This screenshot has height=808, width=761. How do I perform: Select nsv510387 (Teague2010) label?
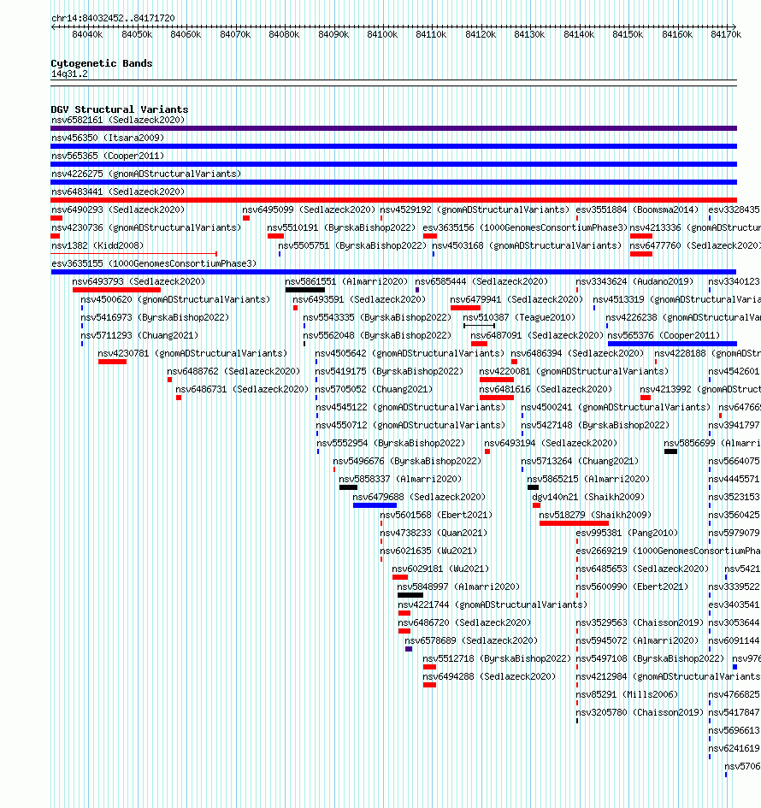point(519,318)
